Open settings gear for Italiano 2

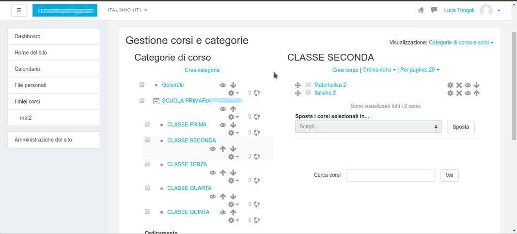(450, 93)
